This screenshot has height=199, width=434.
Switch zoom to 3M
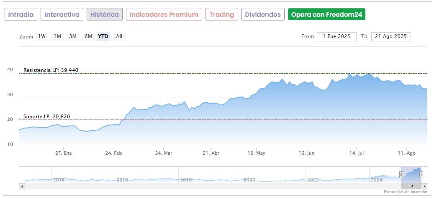coord(73,36)
